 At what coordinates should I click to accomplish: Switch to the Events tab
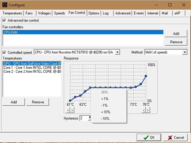pyautogui.click(x=139, y=13)
